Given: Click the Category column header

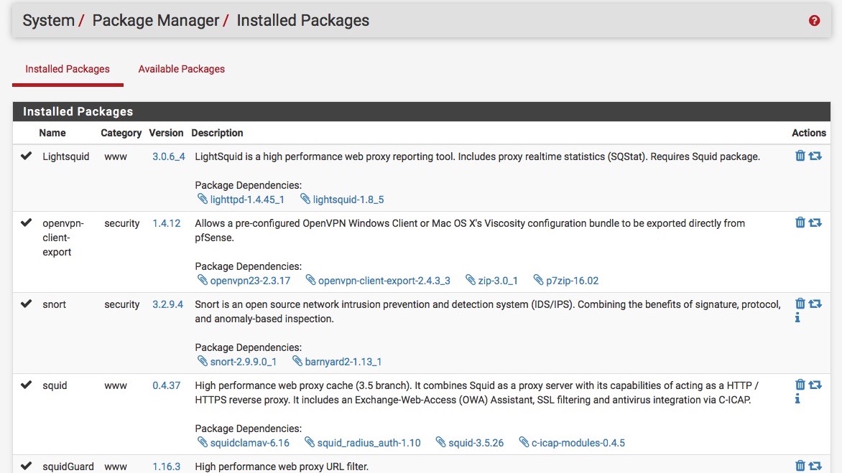Looking at the screenshot, I should (121, 133).
